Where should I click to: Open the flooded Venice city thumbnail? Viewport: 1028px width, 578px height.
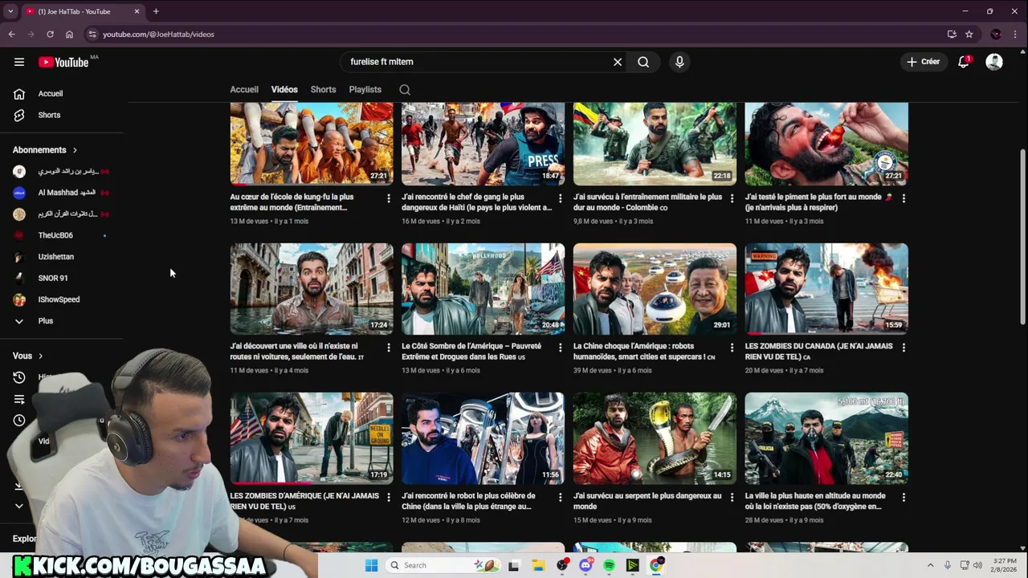pyautogui.click(x=312, y=289)
